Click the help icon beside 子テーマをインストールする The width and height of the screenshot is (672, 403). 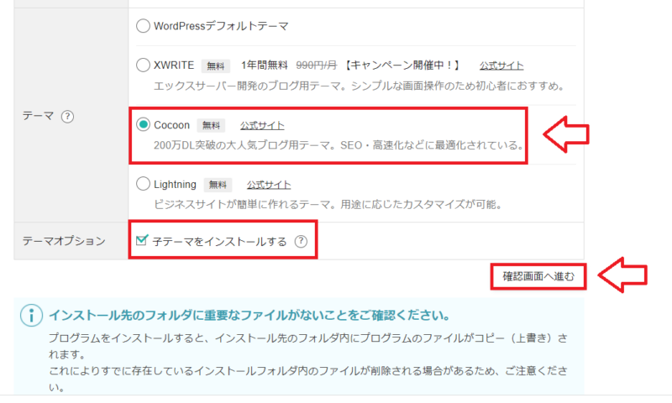(301, 242)
